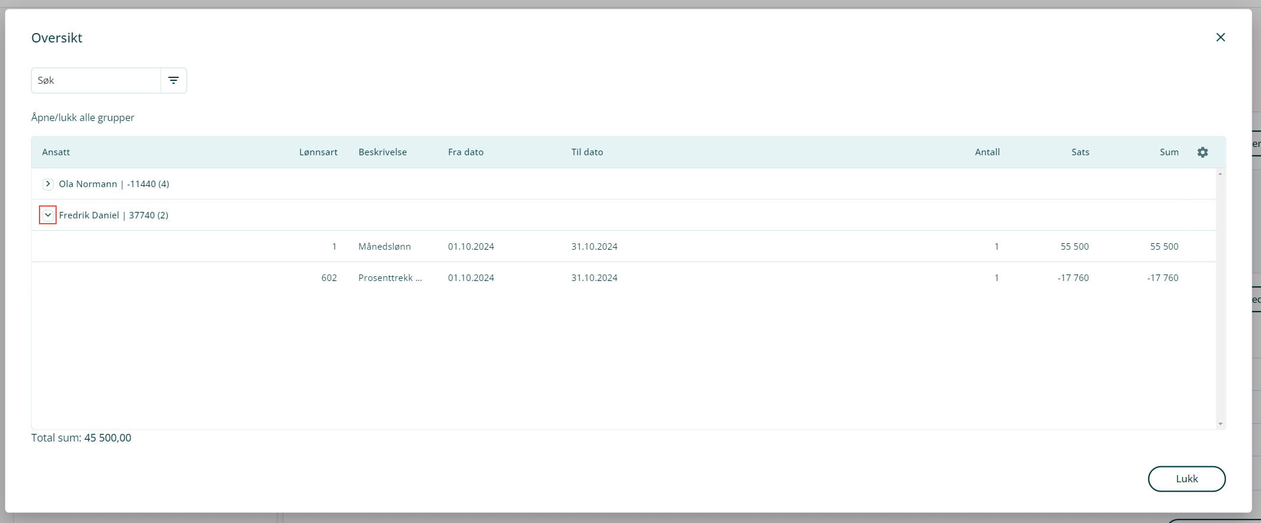
Task: Click the Beskrivelse column header
Action: coord(383,152)
